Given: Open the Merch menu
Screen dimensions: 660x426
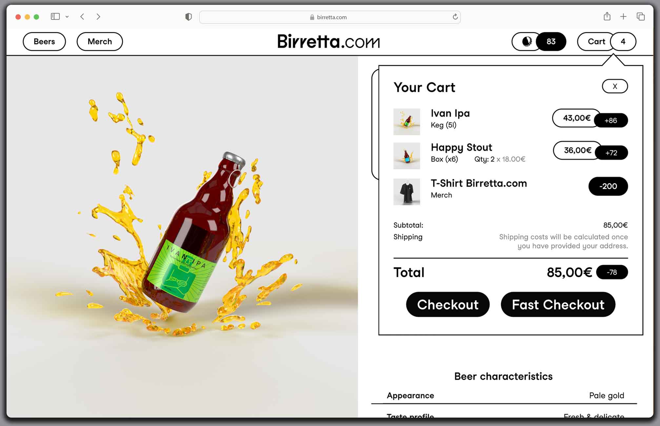Looking at the screenshot, I should (x=100, y=42).
